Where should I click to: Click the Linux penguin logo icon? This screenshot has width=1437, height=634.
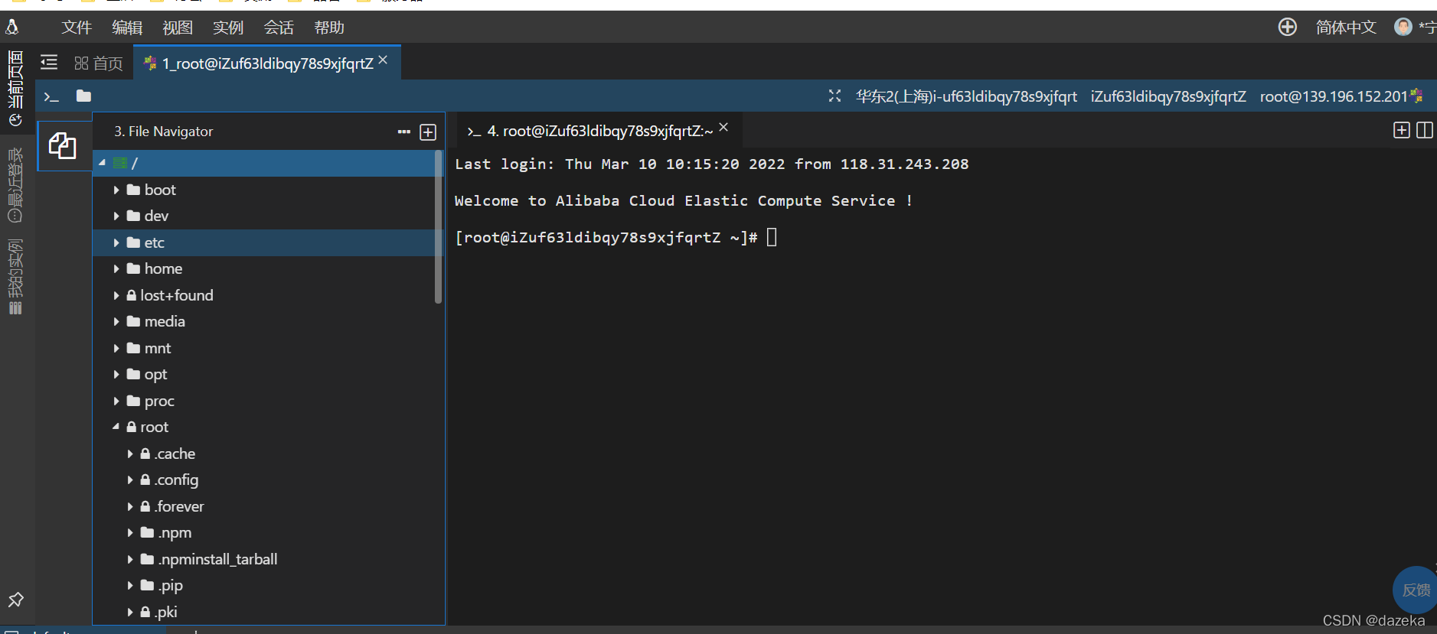click(12, 28)
